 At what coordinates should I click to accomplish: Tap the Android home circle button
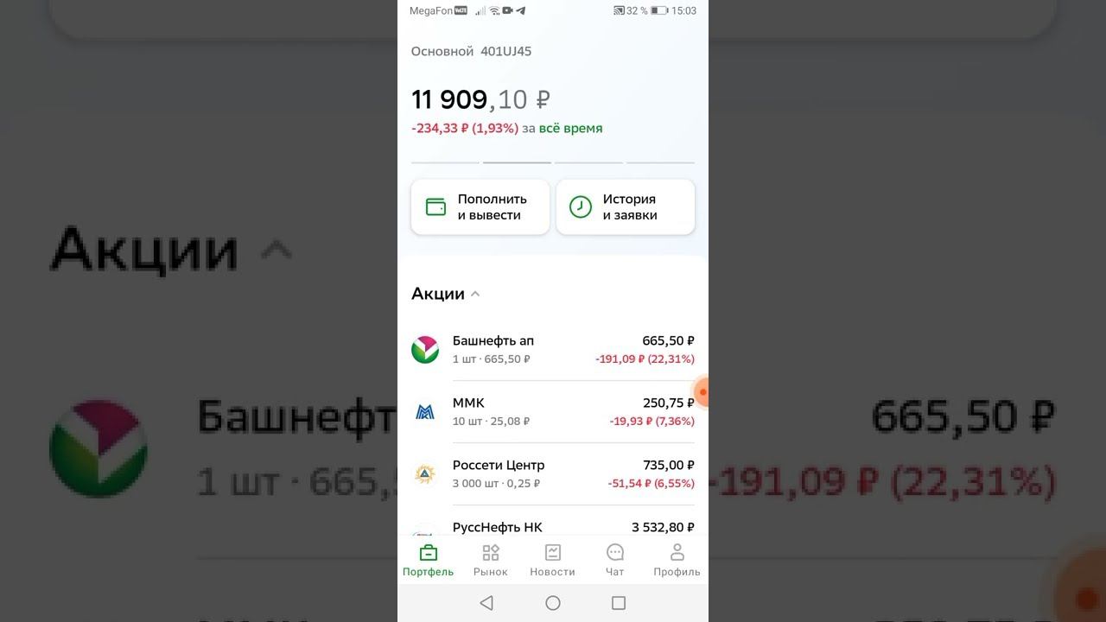553,603
